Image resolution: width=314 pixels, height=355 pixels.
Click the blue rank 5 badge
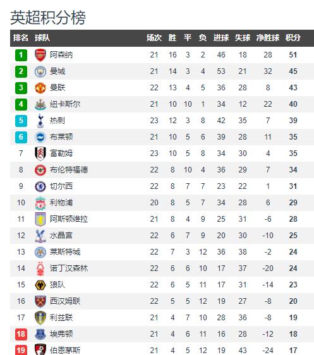[x=21, y=121]
